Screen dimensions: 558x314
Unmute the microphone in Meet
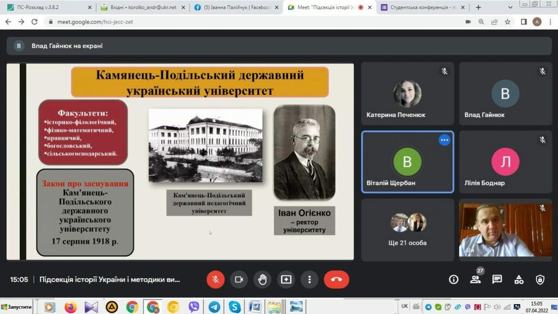click(215, 280)
